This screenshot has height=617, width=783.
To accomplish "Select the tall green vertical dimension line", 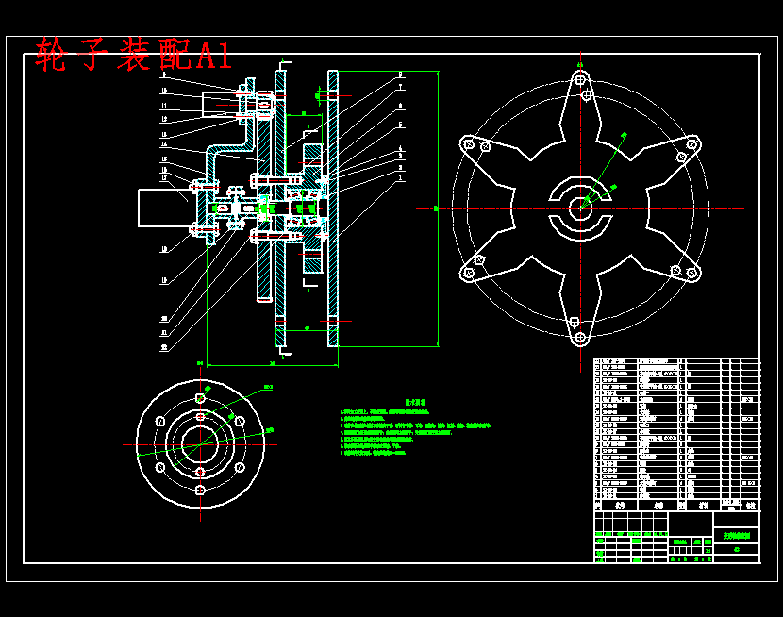I will [x=438, y=208].
